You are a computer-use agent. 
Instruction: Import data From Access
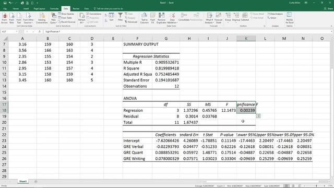pyautogui.click(x=4, y=18)
